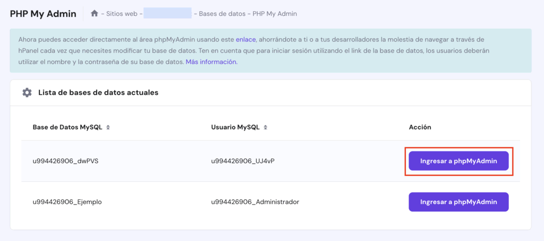Click final 'PHP My Admin' breadcrumb item

[275, 14]
